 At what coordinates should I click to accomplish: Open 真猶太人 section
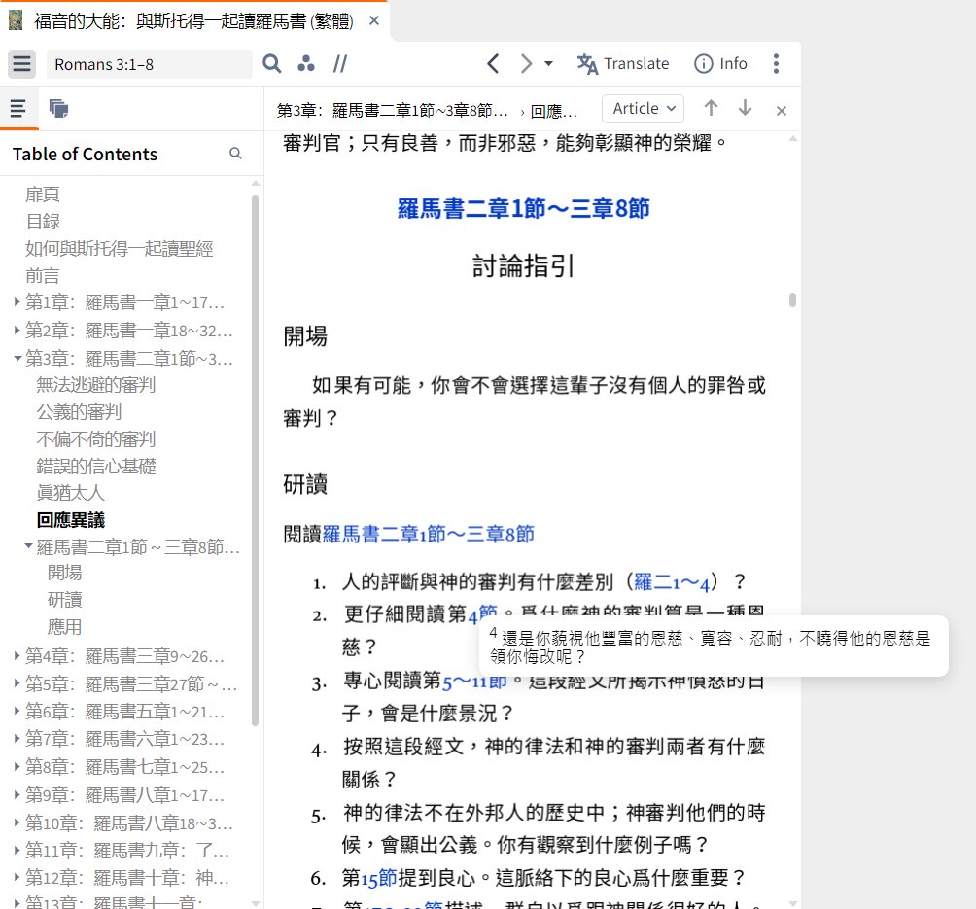pos(70,493)
